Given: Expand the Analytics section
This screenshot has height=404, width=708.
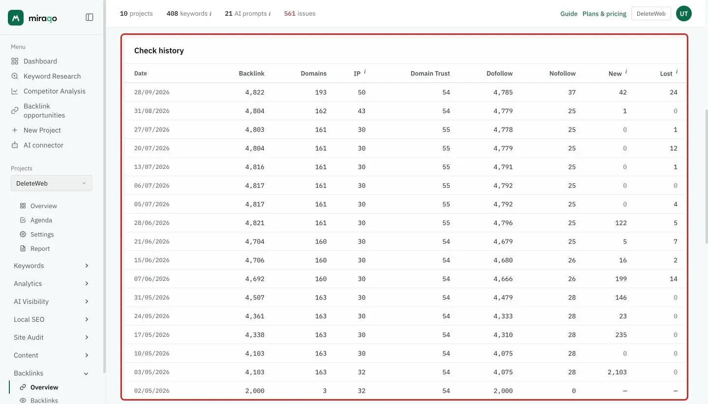Looking at the screenshot, I should click(52, 284).
